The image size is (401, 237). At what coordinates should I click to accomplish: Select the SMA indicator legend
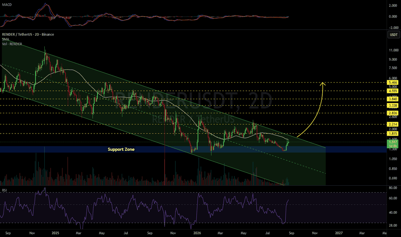pos(5,39)
